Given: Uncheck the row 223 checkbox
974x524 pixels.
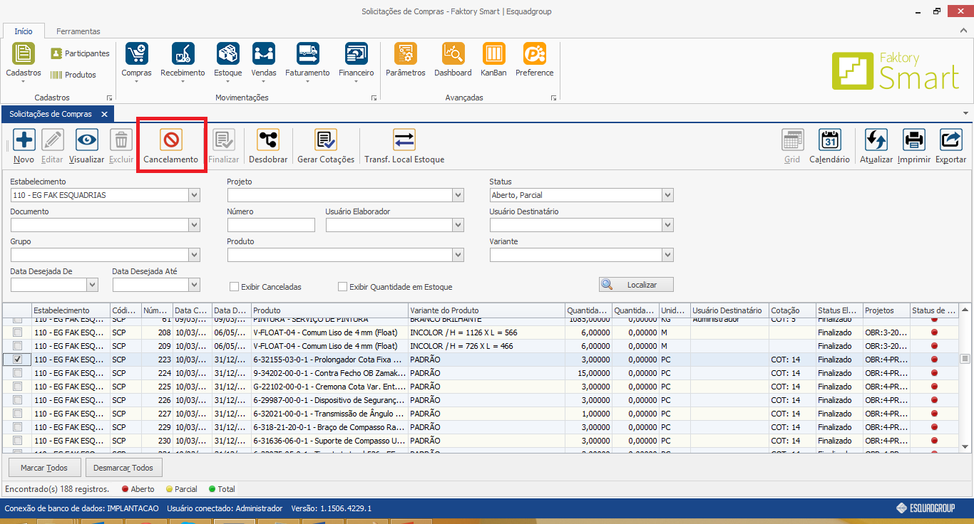Looking at the screenshot, I should pyautogui.click(x=18, y=360).
